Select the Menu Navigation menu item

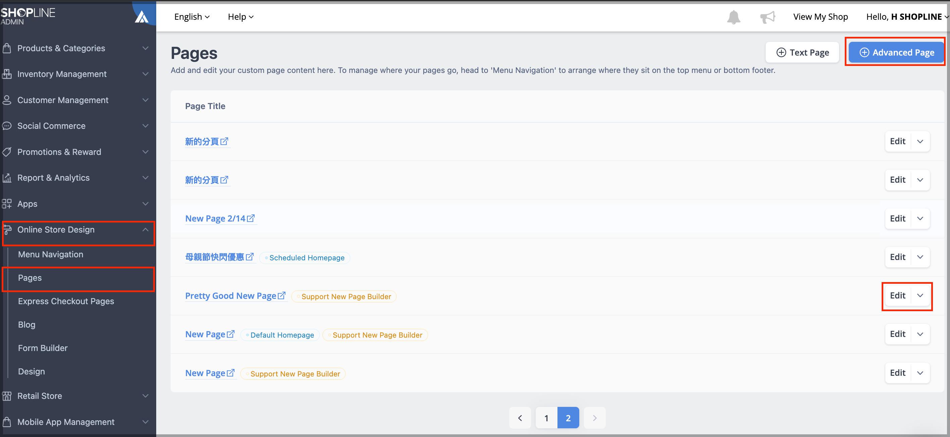click(50, 254)
